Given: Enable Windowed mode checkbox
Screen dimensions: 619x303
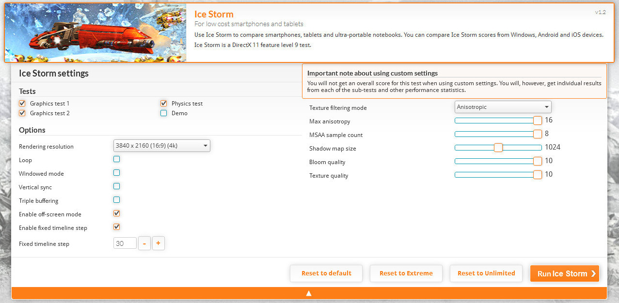Looking at the screenshot, I should (x=116, y=173).
